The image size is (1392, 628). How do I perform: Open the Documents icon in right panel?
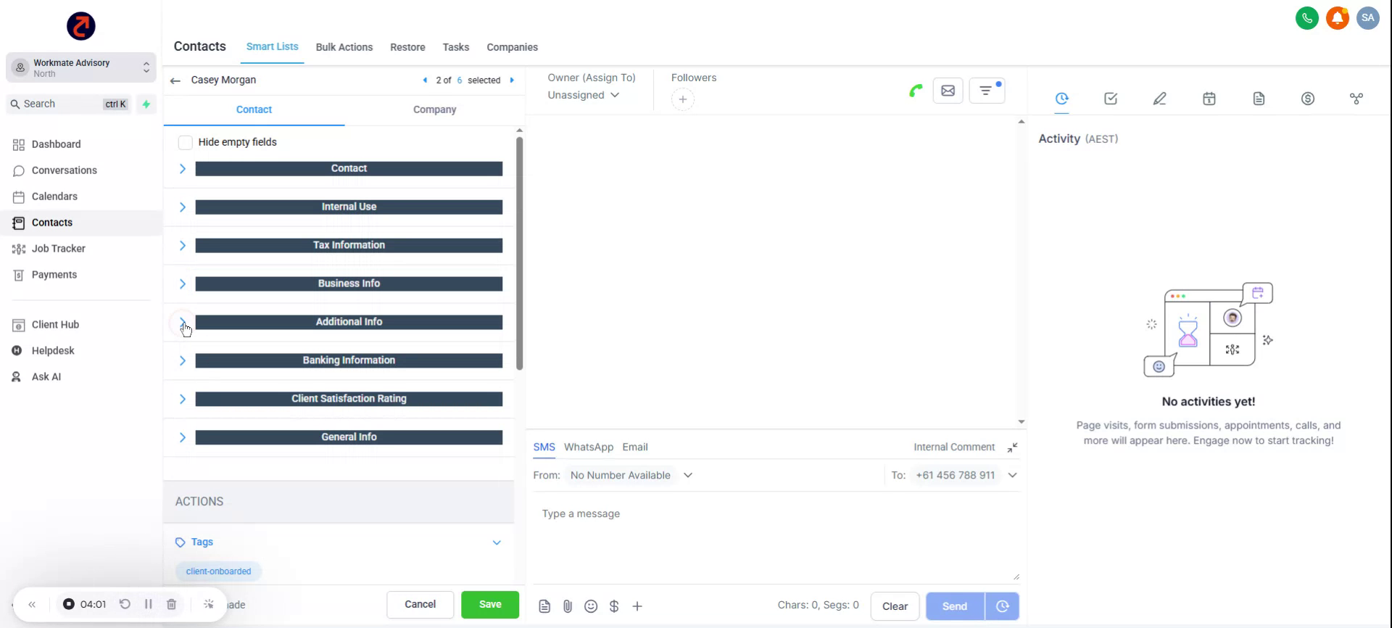(x=1259, y=99)
